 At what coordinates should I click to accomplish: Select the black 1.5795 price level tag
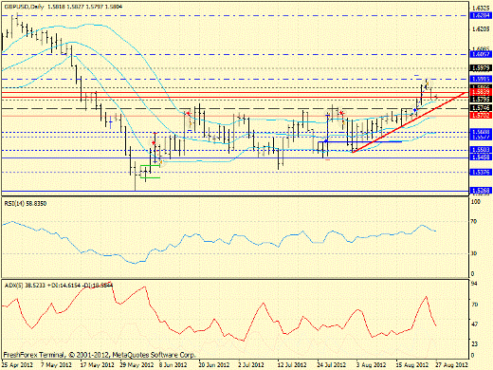pyautogui.click(x=481, y=100)
